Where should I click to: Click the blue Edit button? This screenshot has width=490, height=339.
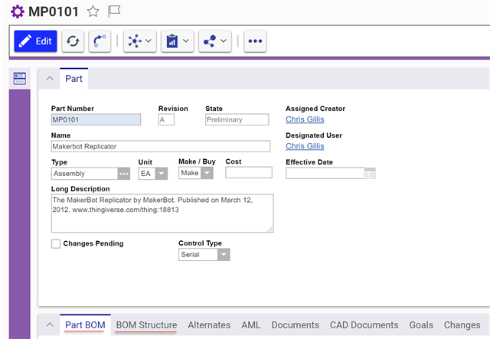coord(35,41)
